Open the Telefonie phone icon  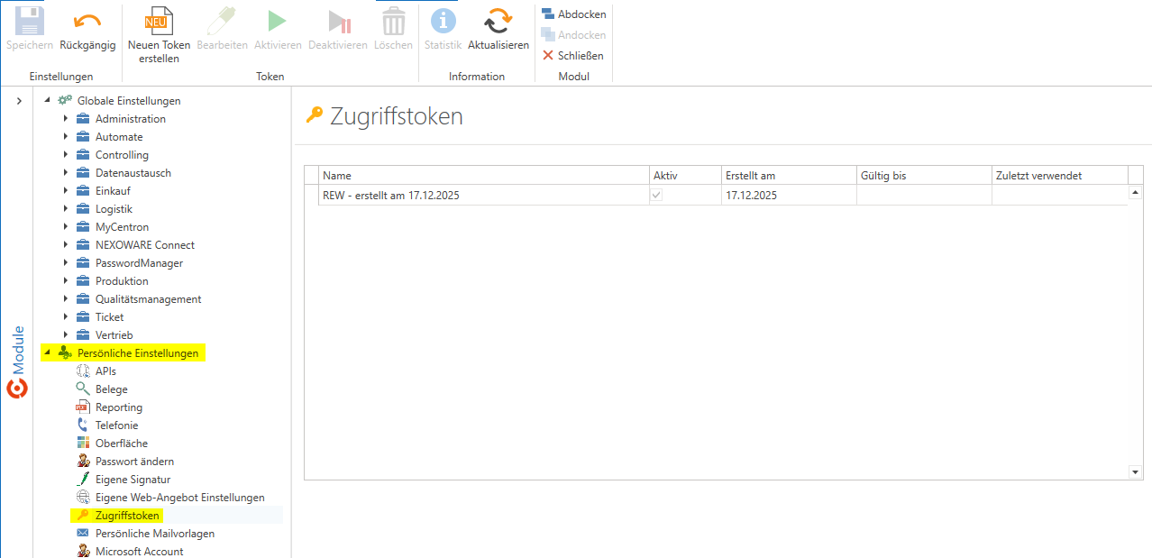[x=83, y=425]
